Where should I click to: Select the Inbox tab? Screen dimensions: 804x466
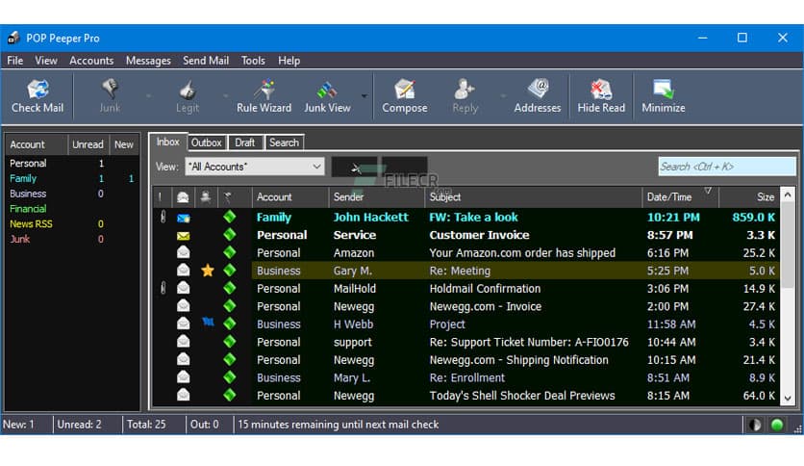(x=168, y=142)
